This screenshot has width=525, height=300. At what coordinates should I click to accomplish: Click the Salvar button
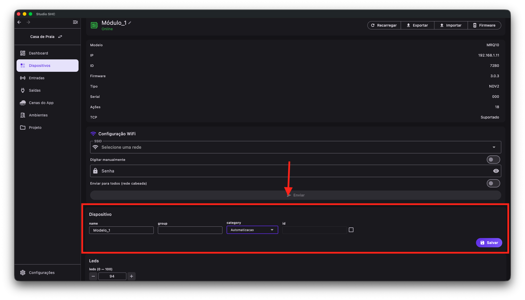[489, 243]
